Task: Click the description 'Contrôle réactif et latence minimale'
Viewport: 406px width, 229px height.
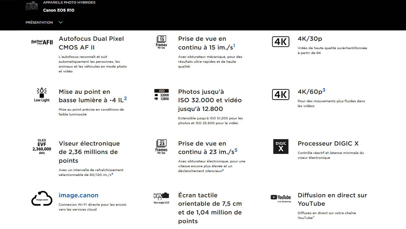Action: 331,155
